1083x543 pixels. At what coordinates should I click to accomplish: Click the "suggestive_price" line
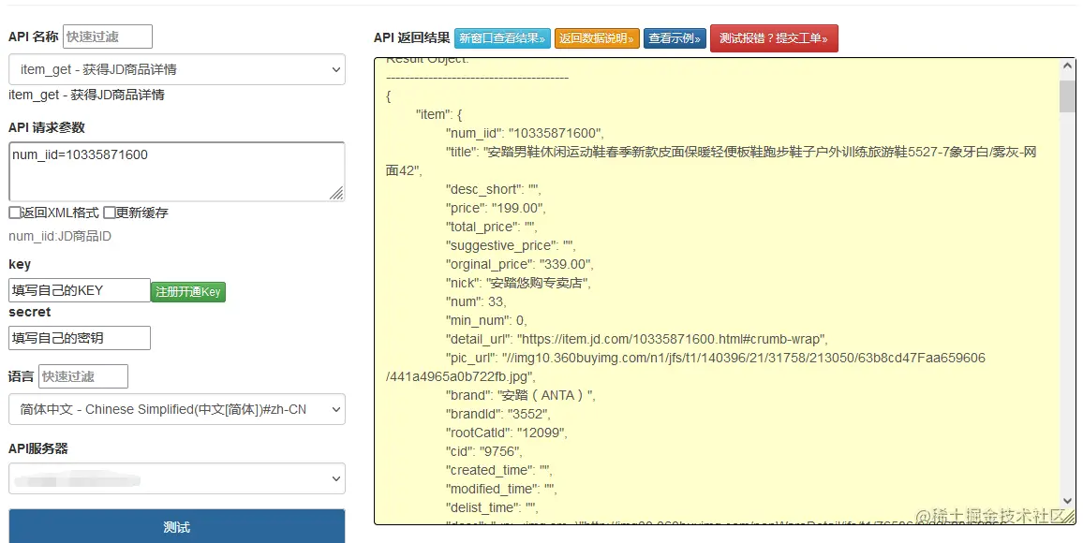512,245
